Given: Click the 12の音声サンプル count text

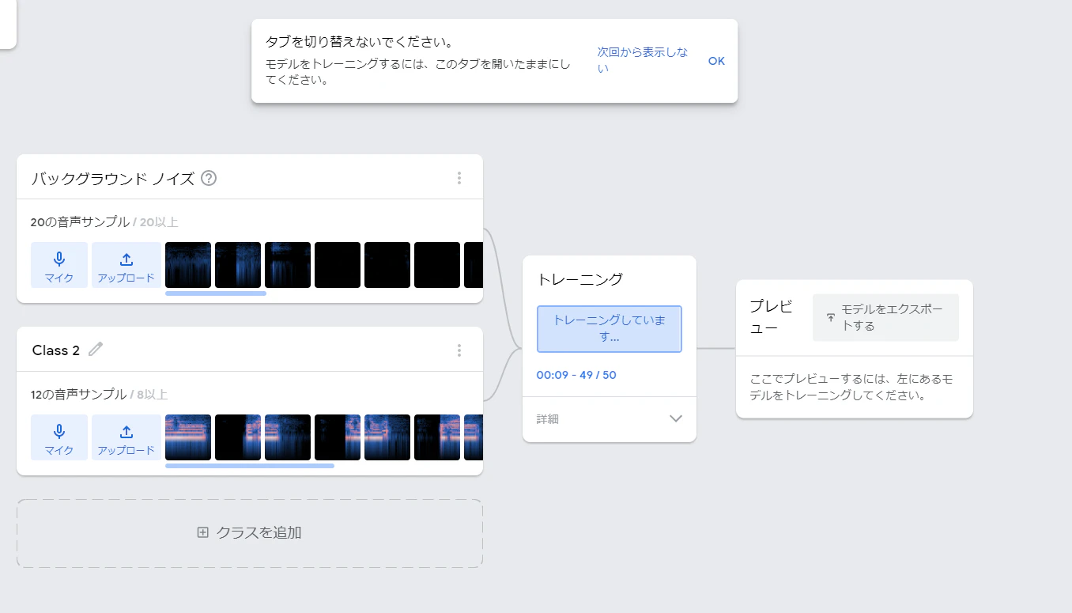Looking at the screenshot, I should tap(78, 395).
